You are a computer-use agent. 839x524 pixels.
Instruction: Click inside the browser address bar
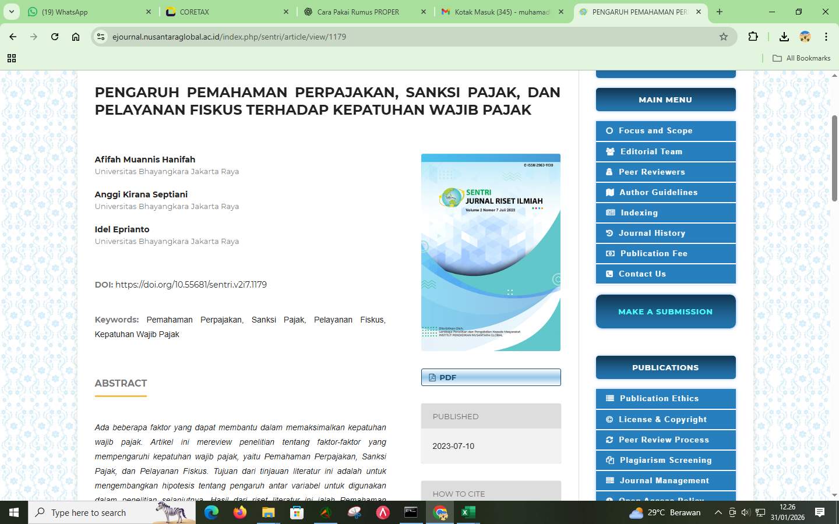pyautogui.click(x=350, y=37)
